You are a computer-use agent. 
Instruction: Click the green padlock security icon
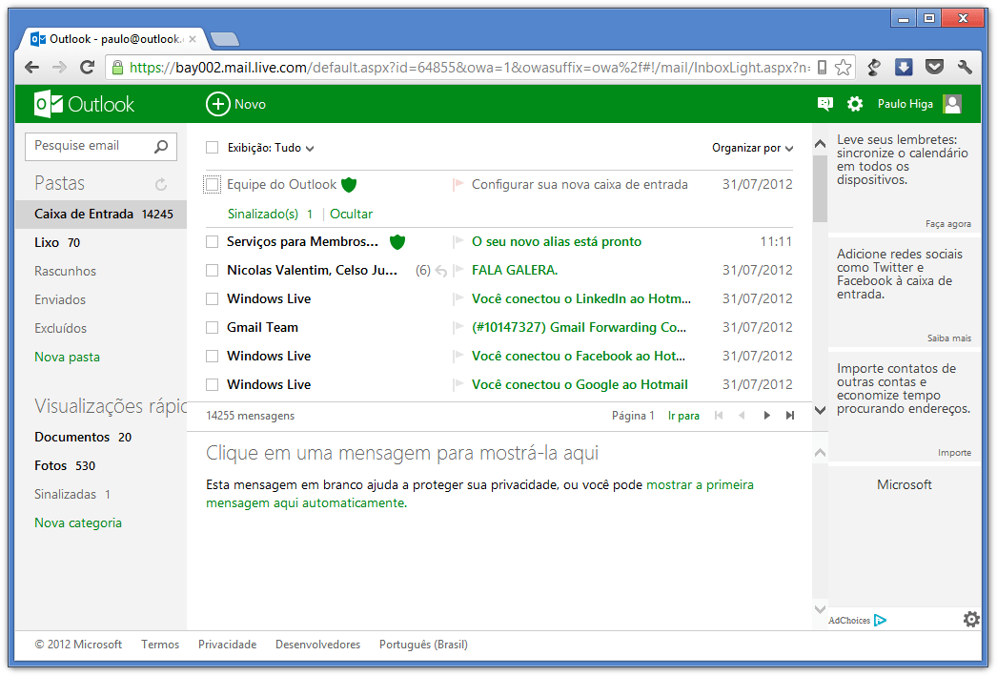pyautogui.click(x=117, y=68)
